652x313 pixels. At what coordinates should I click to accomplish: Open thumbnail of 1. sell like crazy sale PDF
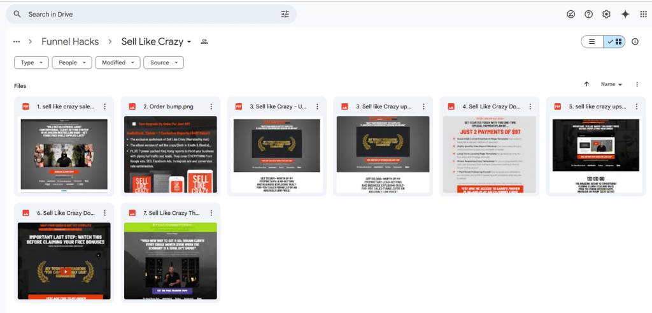click(x=64, y=155)
